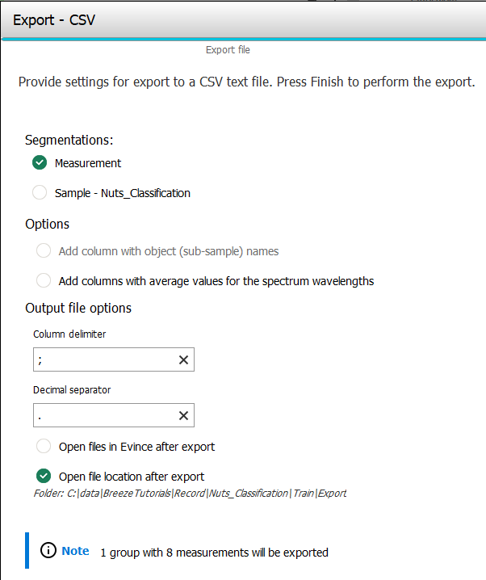Image resolution: width=486 pixels, height=580 pixels.
Task: Click the Segmentations section heading
Action: 69,140
